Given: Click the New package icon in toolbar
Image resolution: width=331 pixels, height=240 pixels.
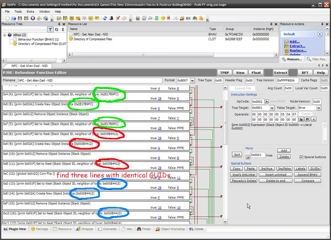Looking at the screenshot, I should [x=8, y=18].
